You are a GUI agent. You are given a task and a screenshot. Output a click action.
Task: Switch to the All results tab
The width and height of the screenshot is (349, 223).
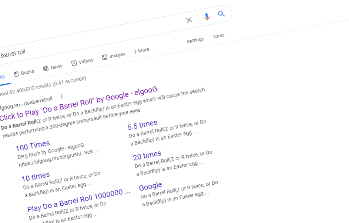pyautogui.click(x=2, y=77)
